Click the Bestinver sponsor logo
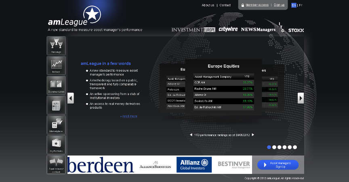349x182 pixels. 234,165
